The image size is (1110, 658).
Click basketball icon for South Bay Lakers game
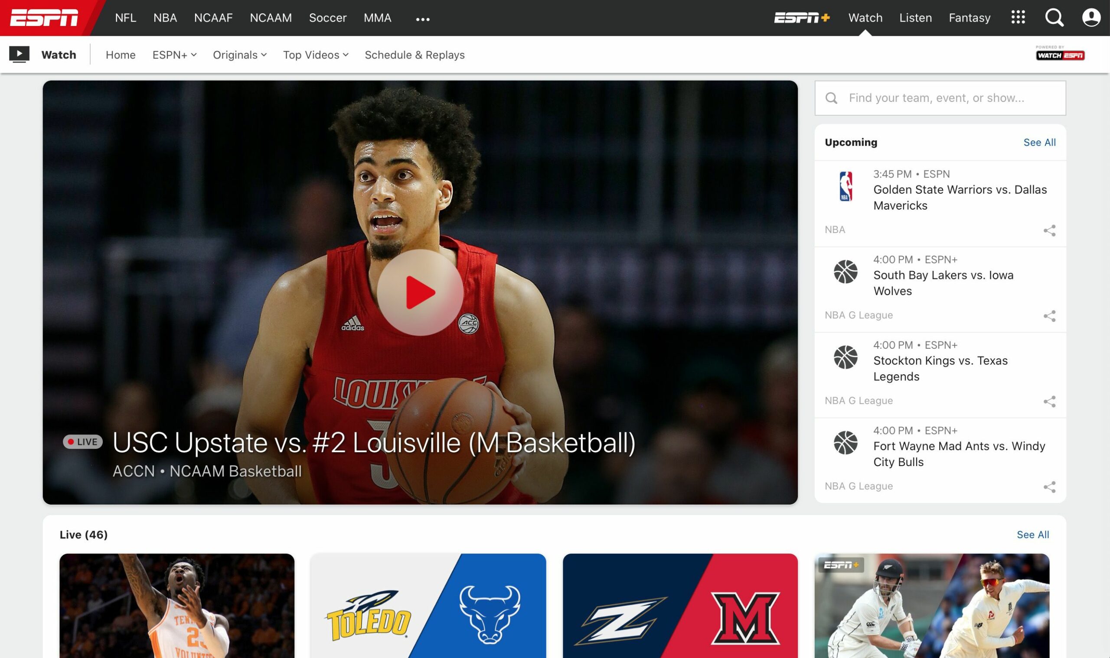(x=846, y=272)
